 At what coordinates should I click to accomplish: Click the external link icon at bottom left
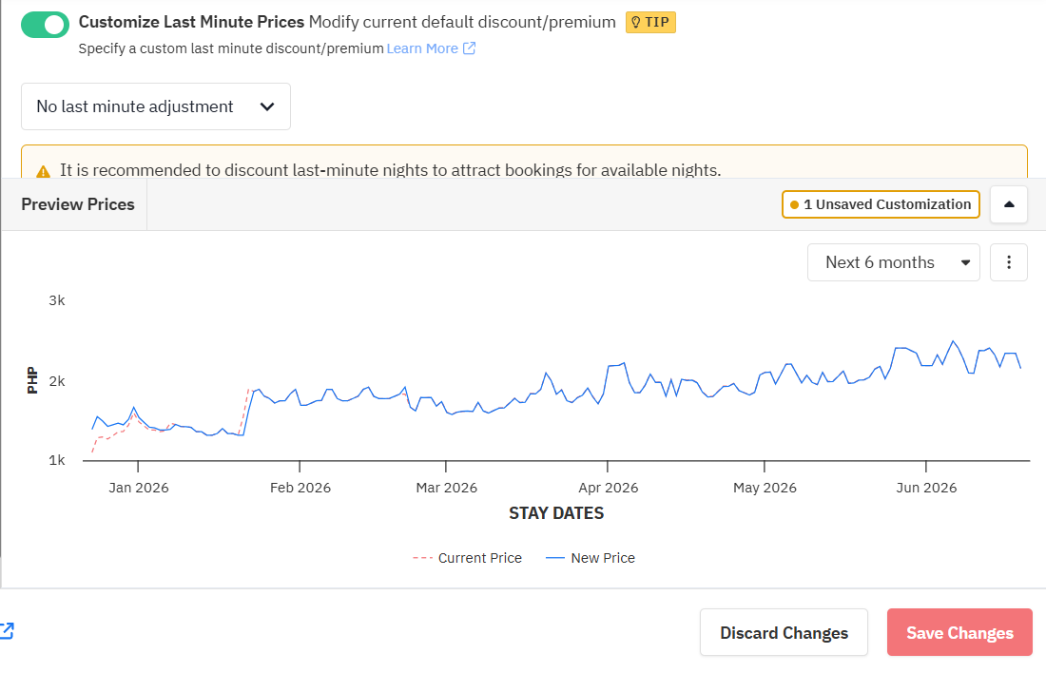(6, 630)
